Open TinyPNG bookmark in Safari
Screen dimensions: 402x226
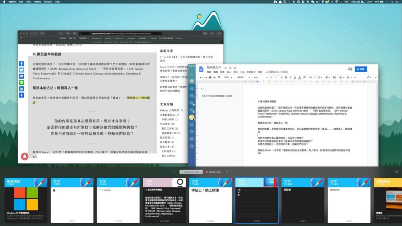[153, 38]
